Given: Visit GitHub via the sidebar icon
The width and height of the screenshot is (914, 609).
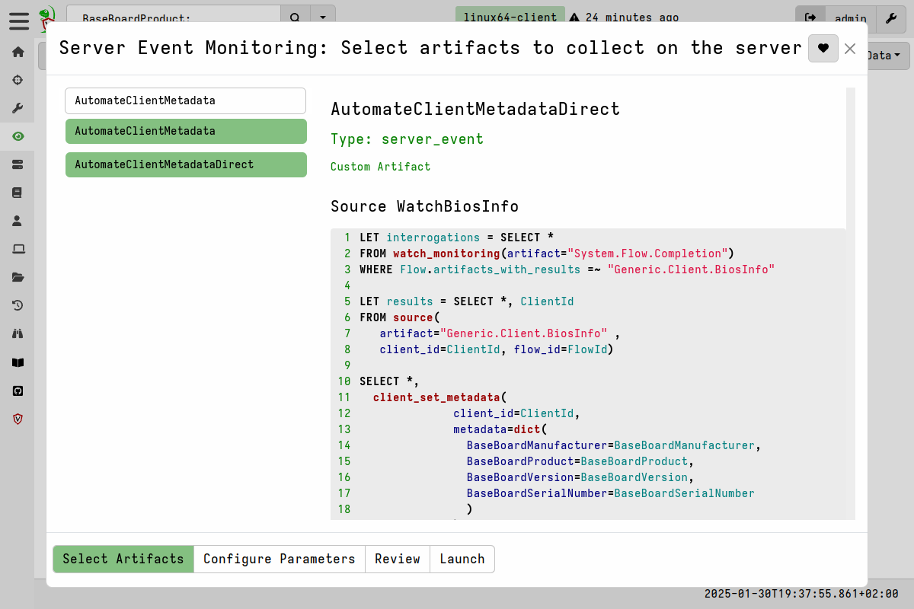Looking at the screenshot, I should point(17,391).
